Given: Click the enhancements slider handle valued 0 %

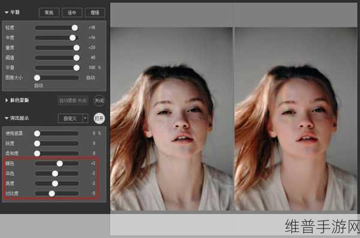Looking at the screenshot, I should point(37,133).
